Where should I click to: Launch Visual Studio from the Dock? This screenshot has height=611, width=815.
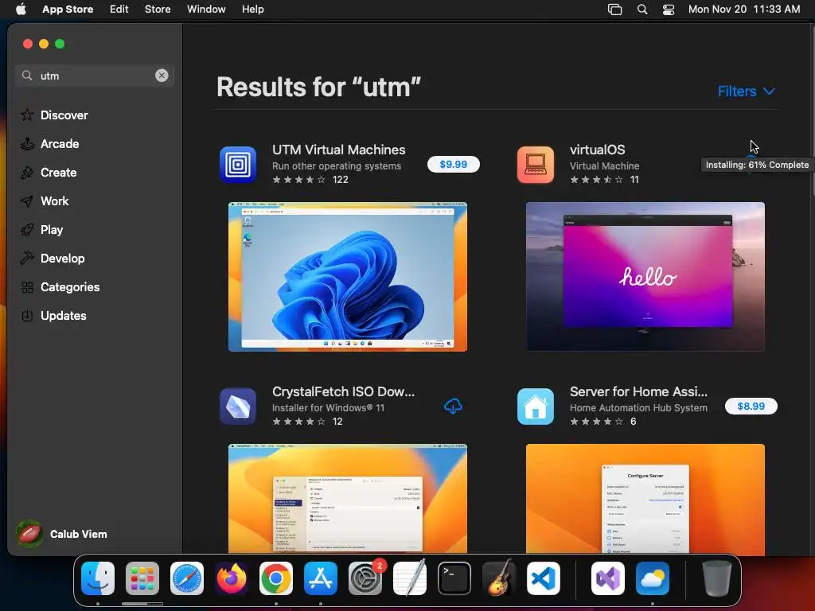(x=608, y=578)
